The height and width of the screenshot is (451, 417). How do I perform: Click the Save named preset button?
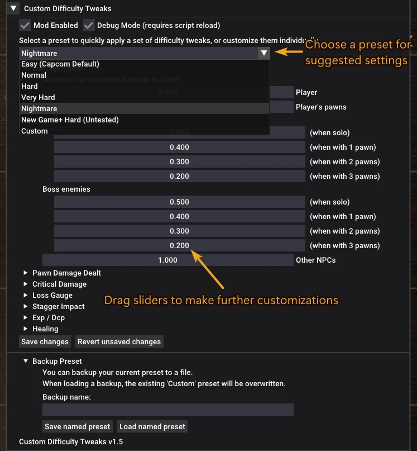[77, 426]
